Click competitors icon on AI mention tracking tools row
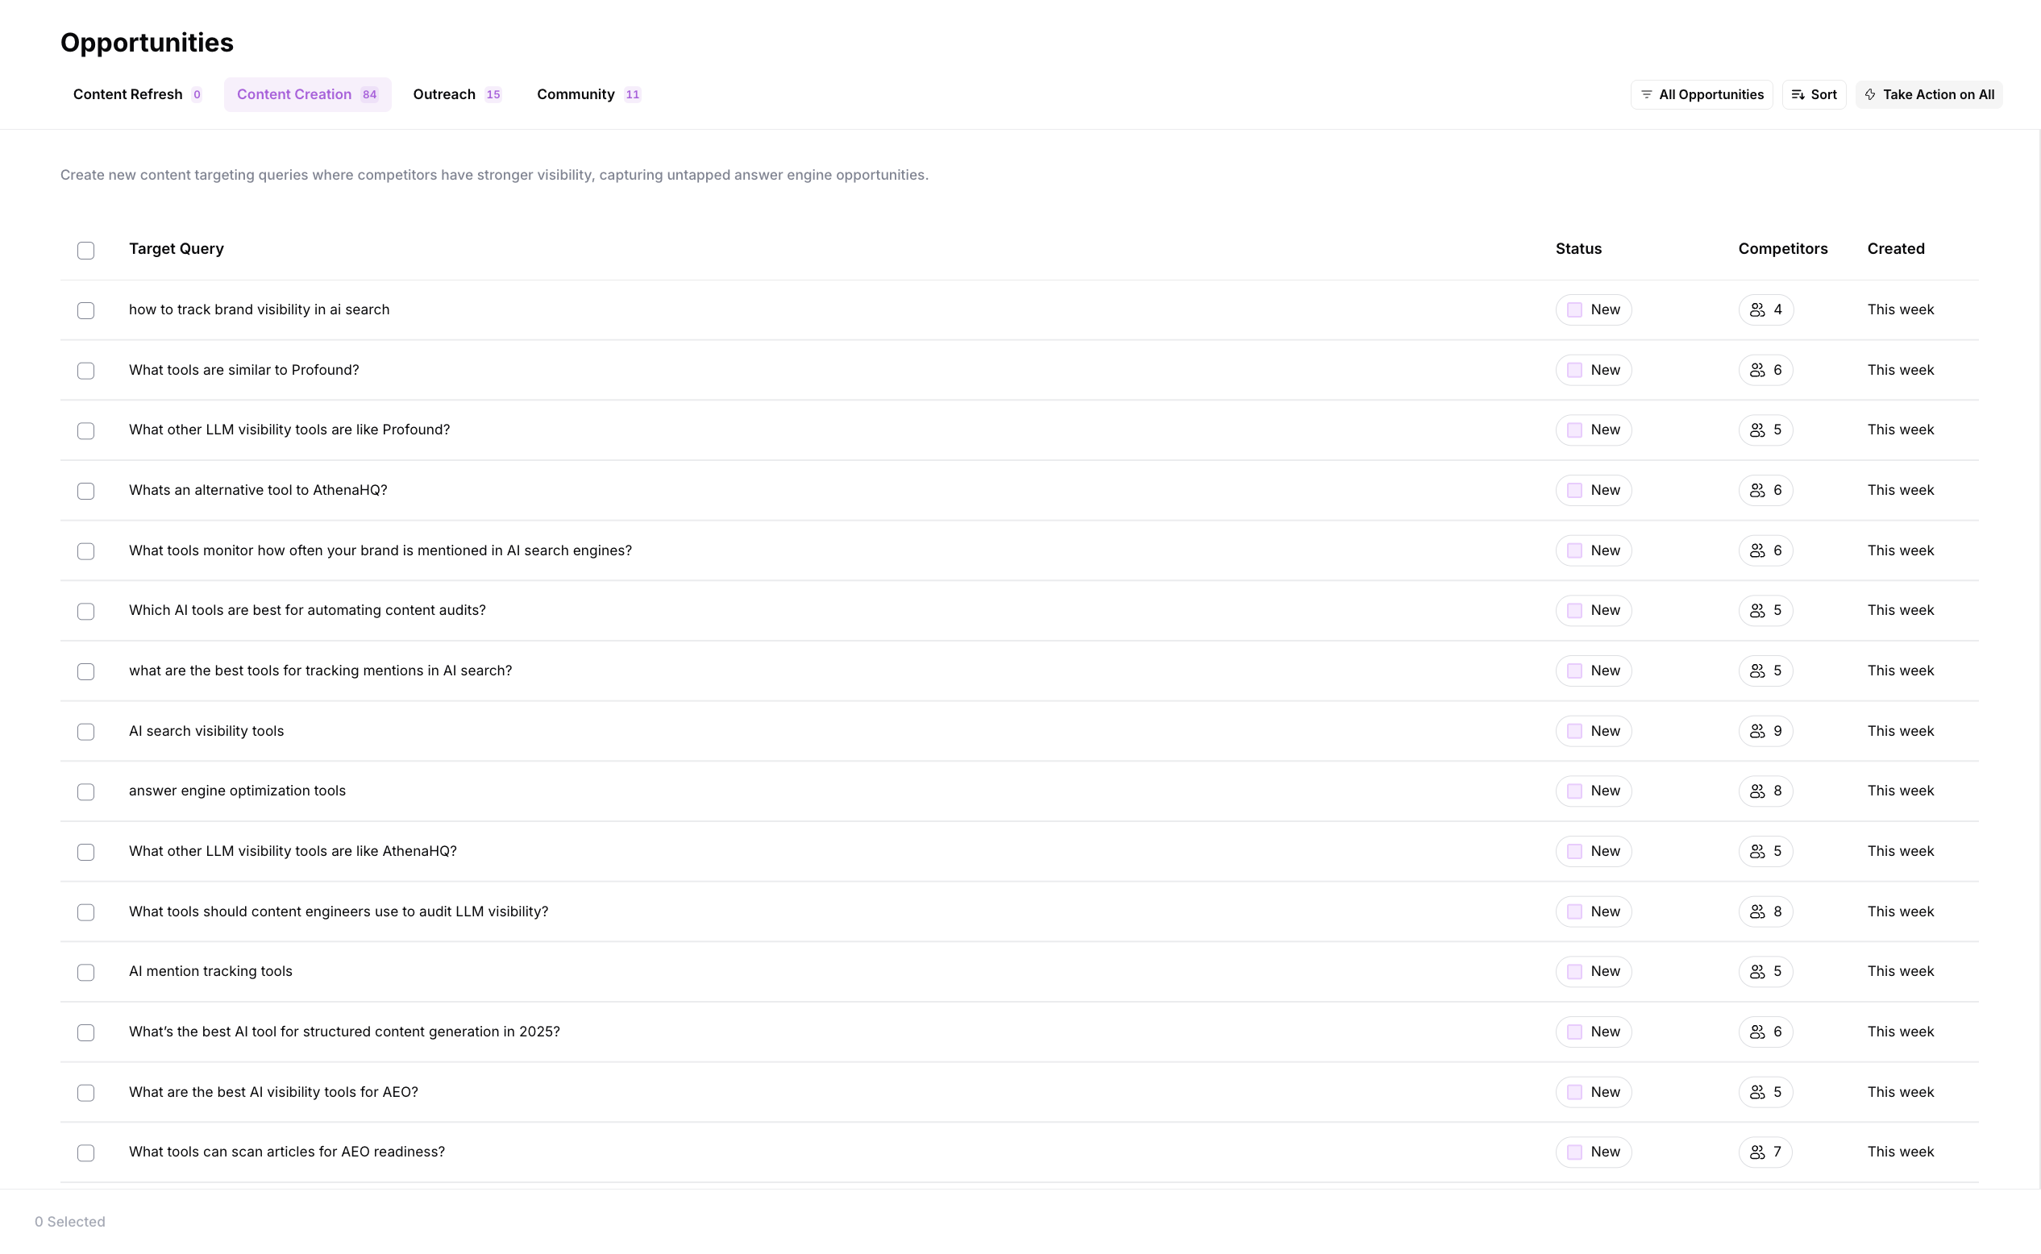 pyautogui.click(x=1756, y=971)
